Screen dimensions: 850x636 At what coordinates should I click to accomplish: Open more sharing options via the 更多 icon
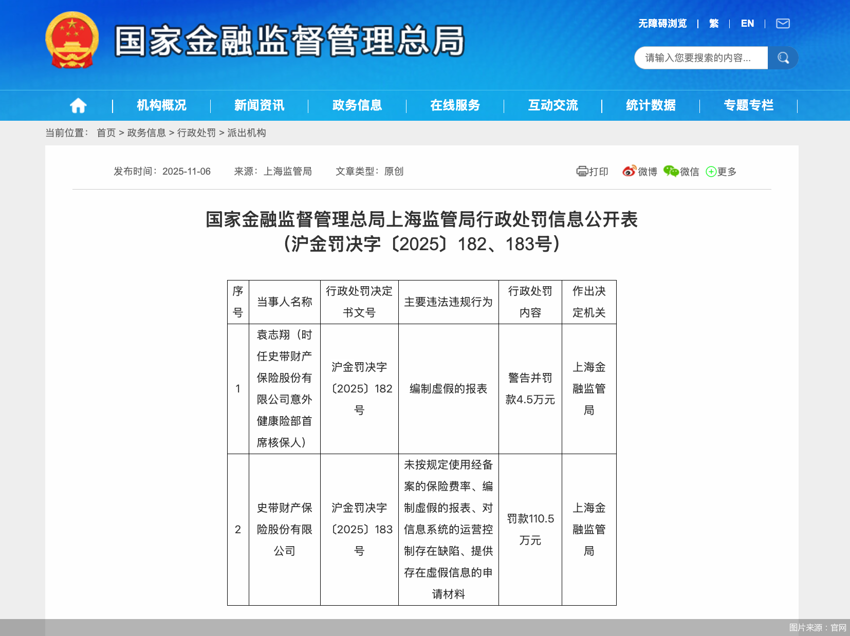coord(720,172)
